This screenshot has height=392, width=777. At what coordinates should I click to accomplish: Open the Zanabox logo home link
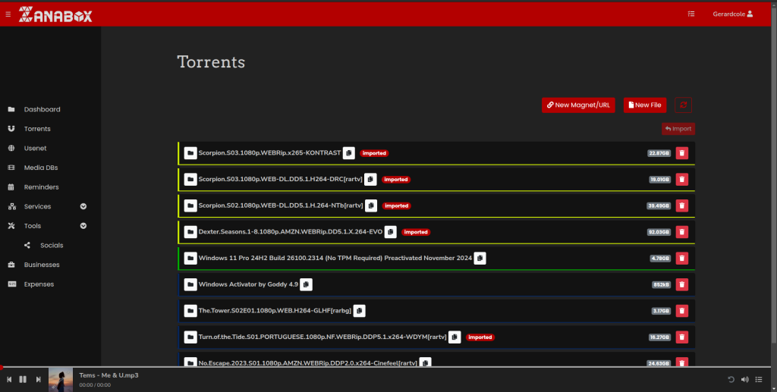55,14
